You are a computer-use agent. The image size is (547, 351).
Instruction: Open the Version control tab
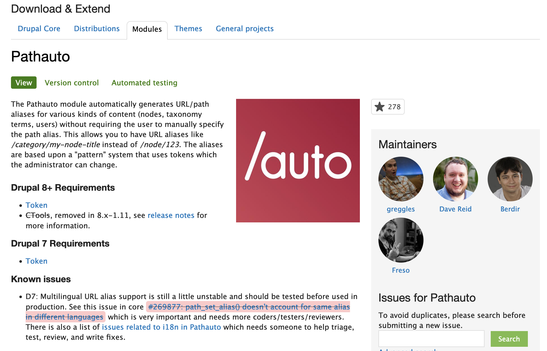pyautogui.click(x=71, y=83)
